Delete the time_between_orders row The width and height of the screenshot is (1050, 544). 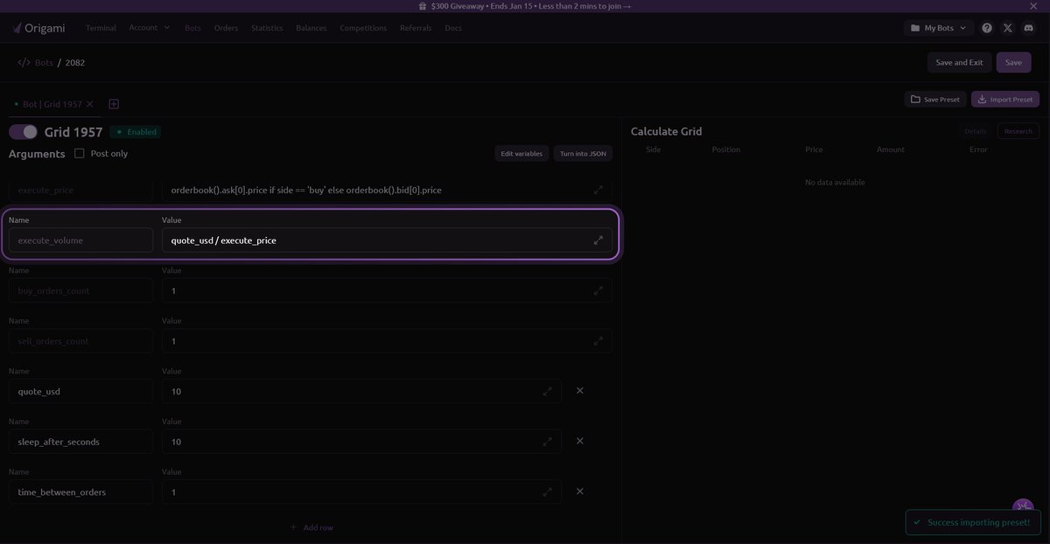(579, 492)
